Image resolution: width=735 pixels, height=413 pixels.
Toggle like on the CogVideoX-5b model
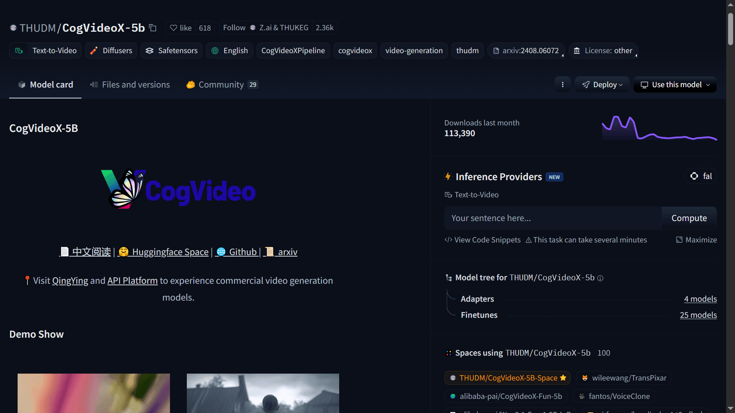point(180,28)
